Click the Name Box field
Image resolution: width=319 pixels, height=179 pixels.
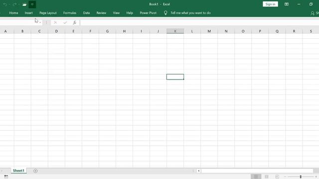tap(19, 22)
